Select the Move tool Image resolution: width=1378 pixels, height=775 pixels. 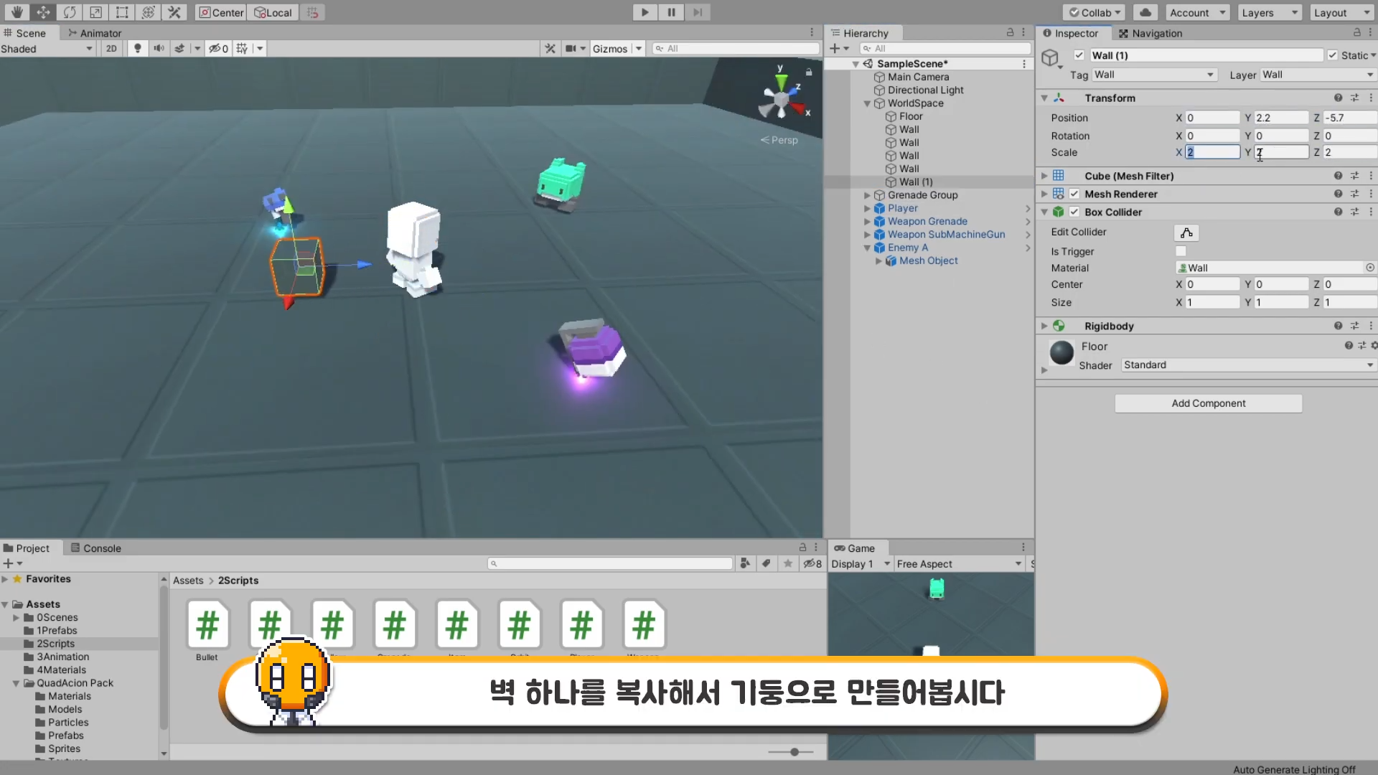[x=43, y=12]
